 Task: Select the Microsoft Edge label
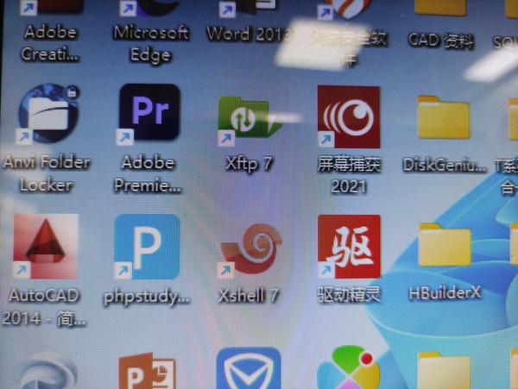151,44
